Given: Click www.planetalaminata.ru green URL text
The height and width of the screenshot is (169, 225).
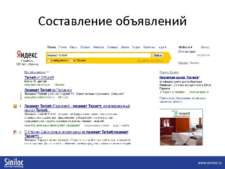Looking at the screenshot, I should pos(39,97).
